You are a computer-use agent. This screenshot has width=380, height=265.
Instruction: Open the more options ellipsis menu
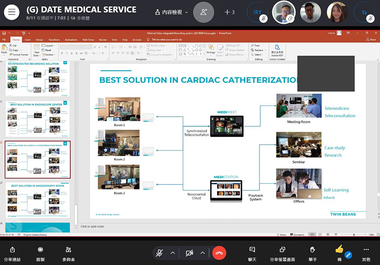[366, 249]
